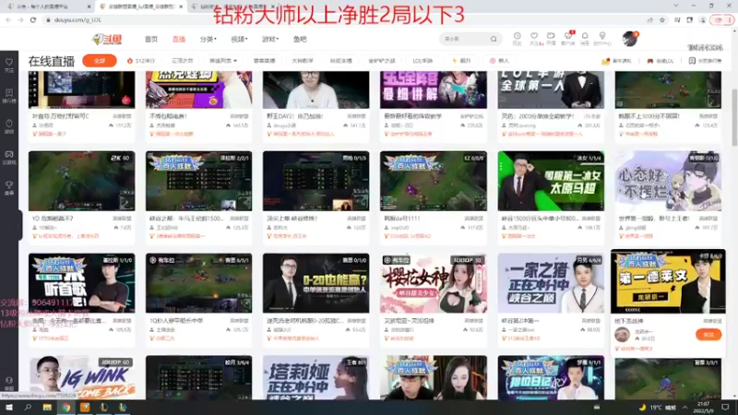The image size is (738, 415).
Task: Open the Douyu logo home link
Action: [x=107, y=40]
